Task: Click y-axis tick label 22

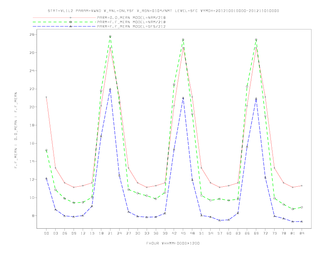Action: click(x=32, y=89)
